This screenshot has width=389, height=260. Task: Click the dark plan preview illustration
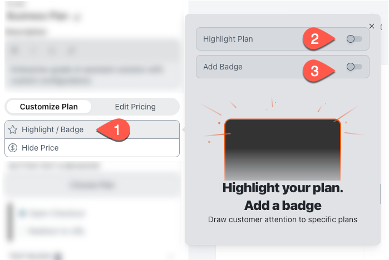[x=283, y=147]
